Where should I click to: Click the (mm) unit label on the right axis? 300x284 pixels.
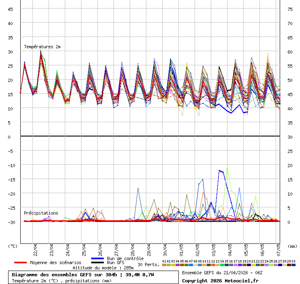tap(292, 246)
